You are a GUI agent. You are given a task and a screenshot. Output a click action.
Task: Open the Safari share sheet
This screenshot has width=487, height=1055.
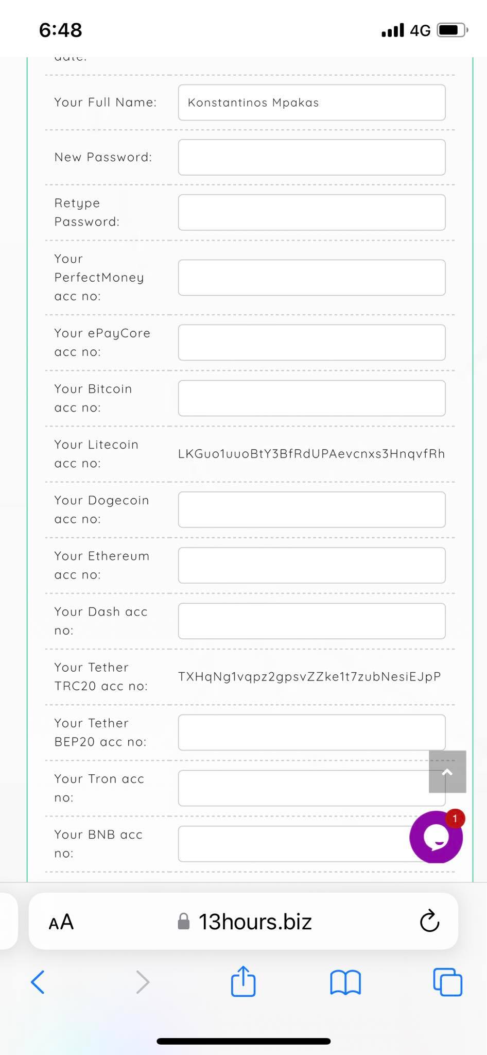pyautogui.click(x=243, y=981)
